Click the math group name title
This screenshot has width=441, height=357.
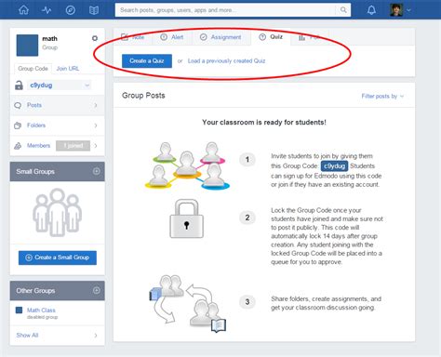click(x=49, y=39)
